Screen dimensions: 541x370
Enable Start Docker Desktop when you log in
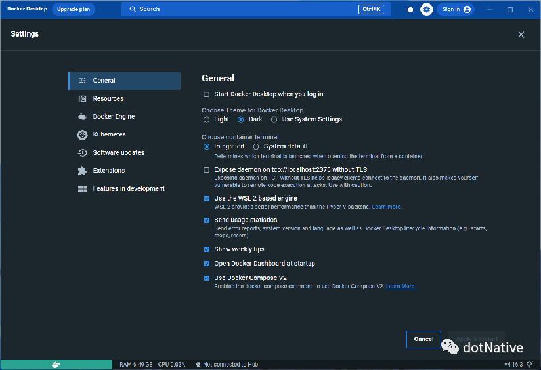207,94
